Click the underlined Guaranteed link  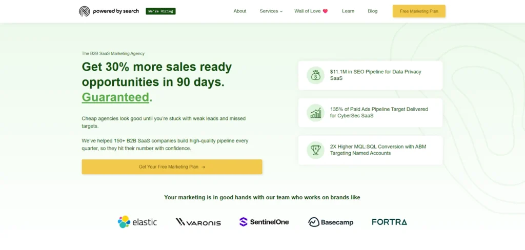point(115,97)
